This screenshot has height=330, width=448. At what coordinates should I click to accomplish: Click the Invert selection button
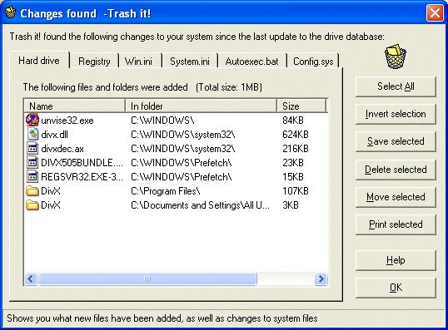[396, 114]
